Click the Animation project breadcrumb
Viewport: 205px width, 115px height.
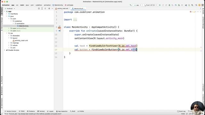(6, 5)
